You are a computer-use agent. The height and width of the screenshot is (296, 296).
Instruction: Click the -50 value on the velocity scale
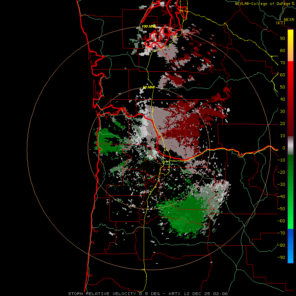[x=281, y=209]
